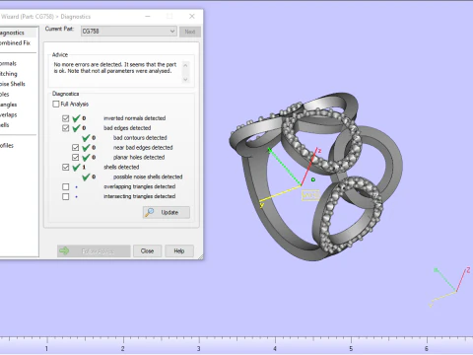Select the Diagnostics page in sidebar
This screenshot has width=473, height=355.
point(12,33)
